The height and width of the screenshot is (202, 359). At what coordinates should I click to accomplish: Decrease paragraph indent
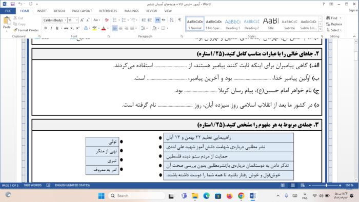144,20
